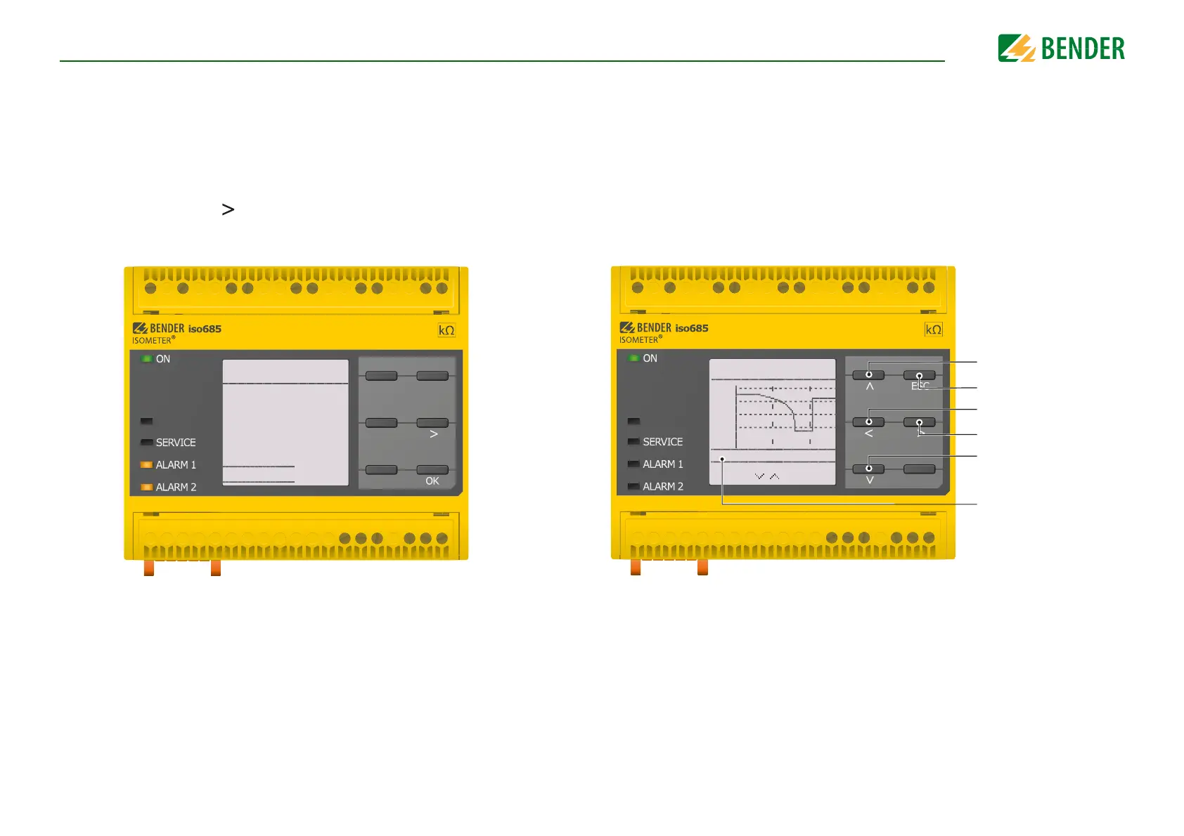Click the SERVICE LED on left device

(146, 443)
